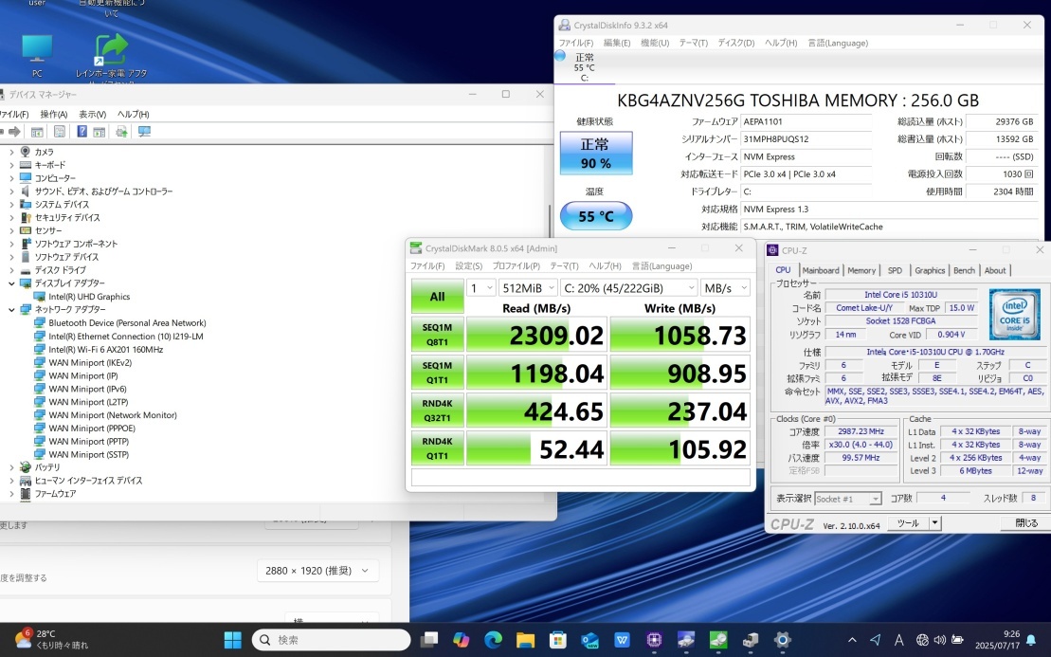This screenshot has height=657, width=1051.
Task: Click the All benchmark button in CrystalDiskMark
Action: (437, 297)
